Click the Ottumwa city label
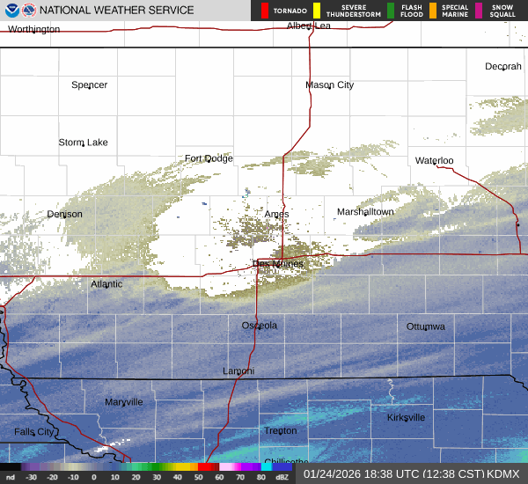The width and height of the screenshot is (528, 484). (426, 326)
